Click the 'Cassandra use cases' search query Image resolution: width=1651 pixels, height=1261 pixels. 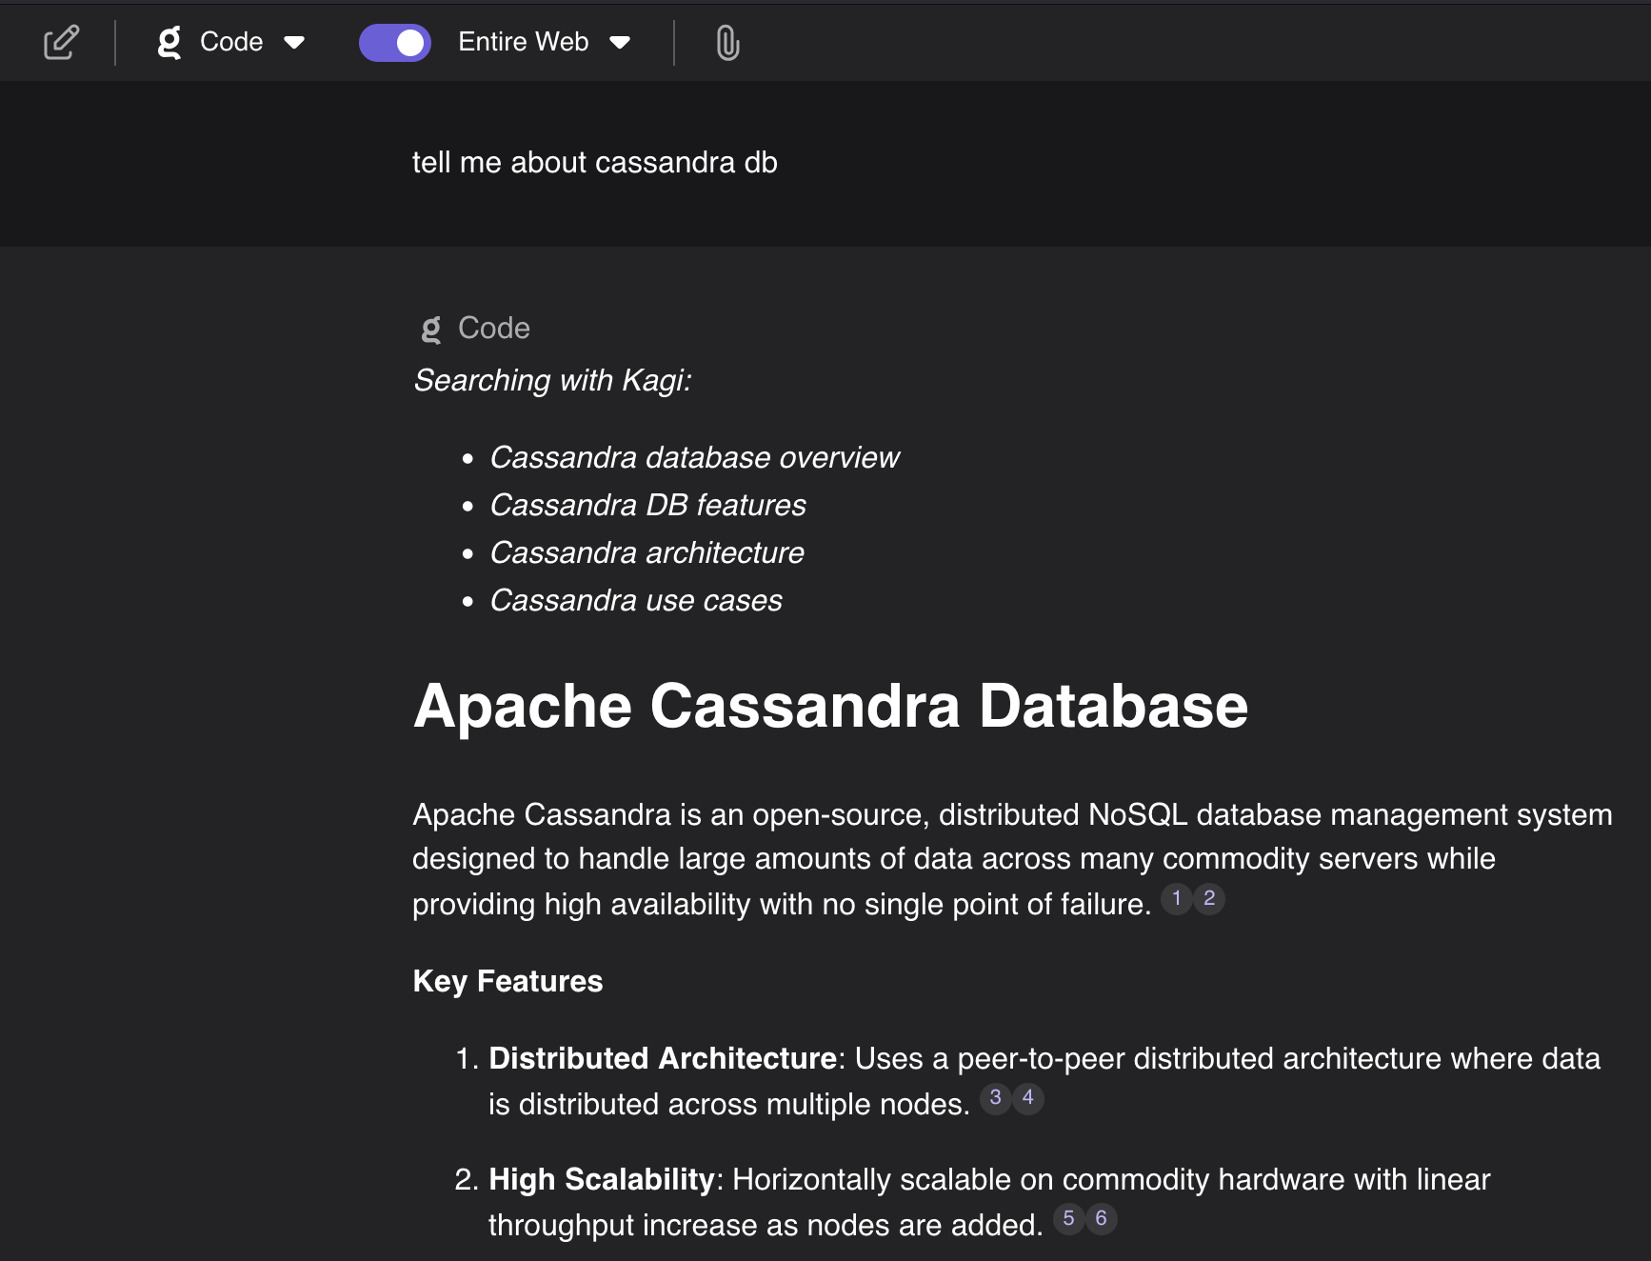click(635, 601)
